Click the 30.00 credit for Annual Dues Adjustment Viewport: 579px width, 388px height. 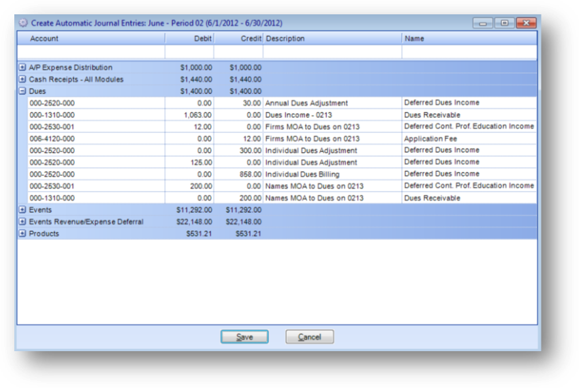coord(252,103)
